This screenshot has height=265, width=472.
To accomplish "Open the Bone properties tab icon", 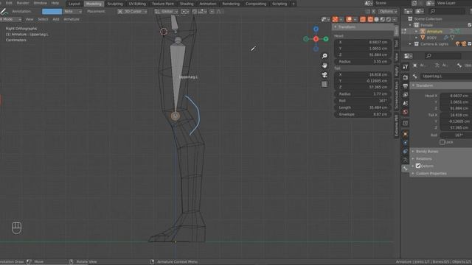I will (405, 169).
